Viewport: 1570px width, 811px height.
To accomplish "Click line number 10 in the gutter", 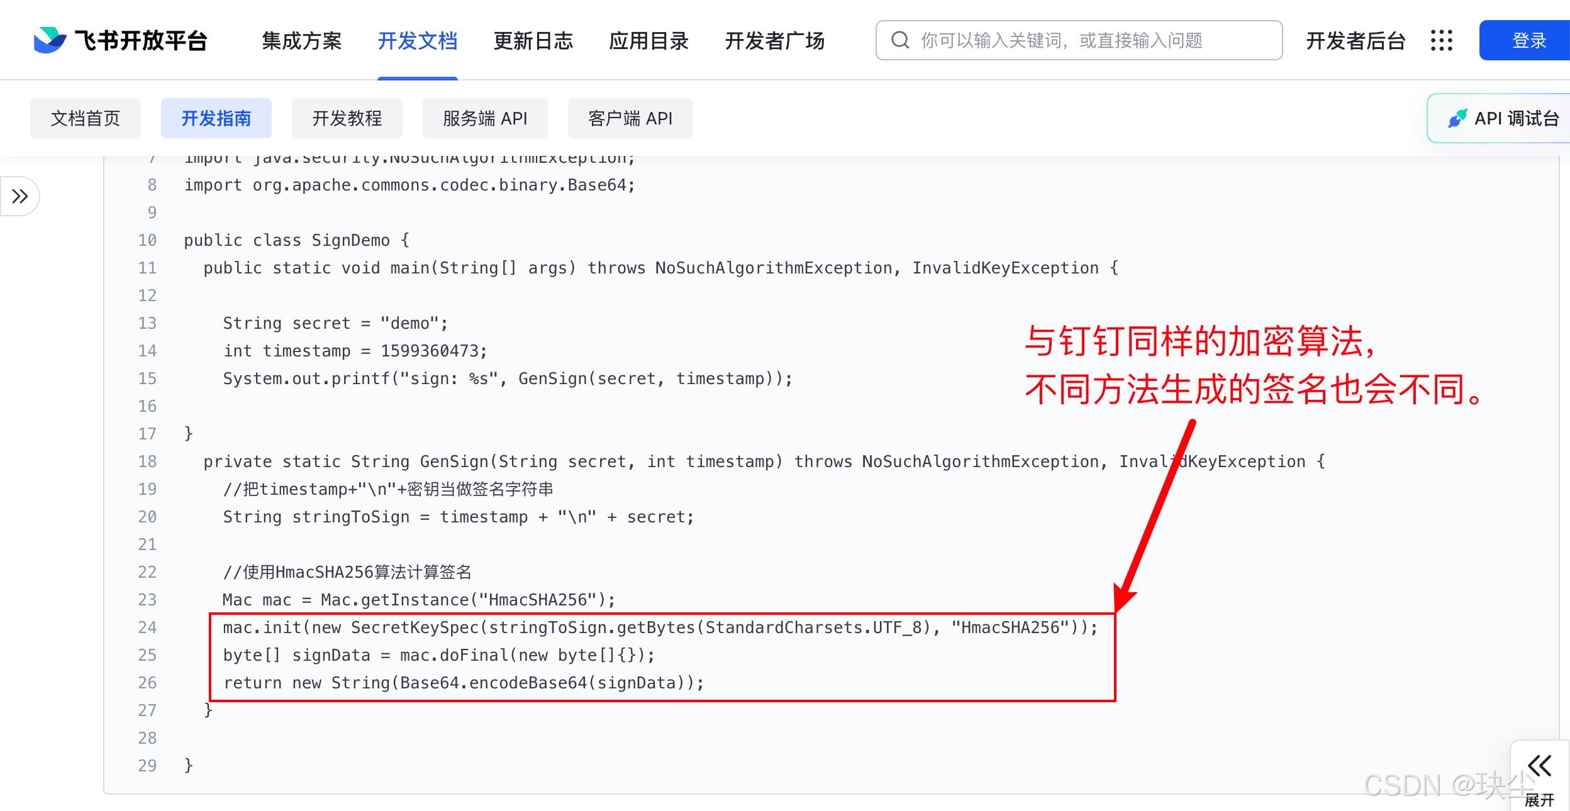I will 147,240.
